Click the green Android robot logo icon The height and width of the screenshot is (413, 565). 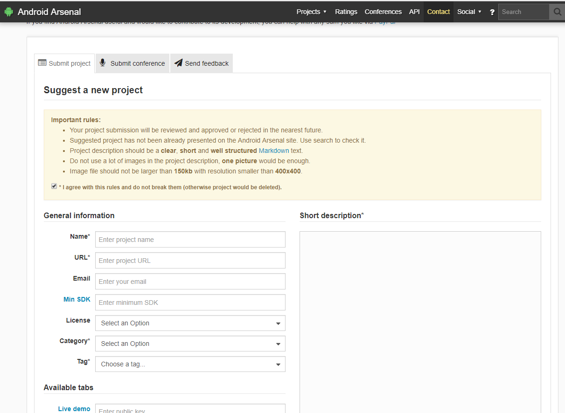[x=8, y=12]
